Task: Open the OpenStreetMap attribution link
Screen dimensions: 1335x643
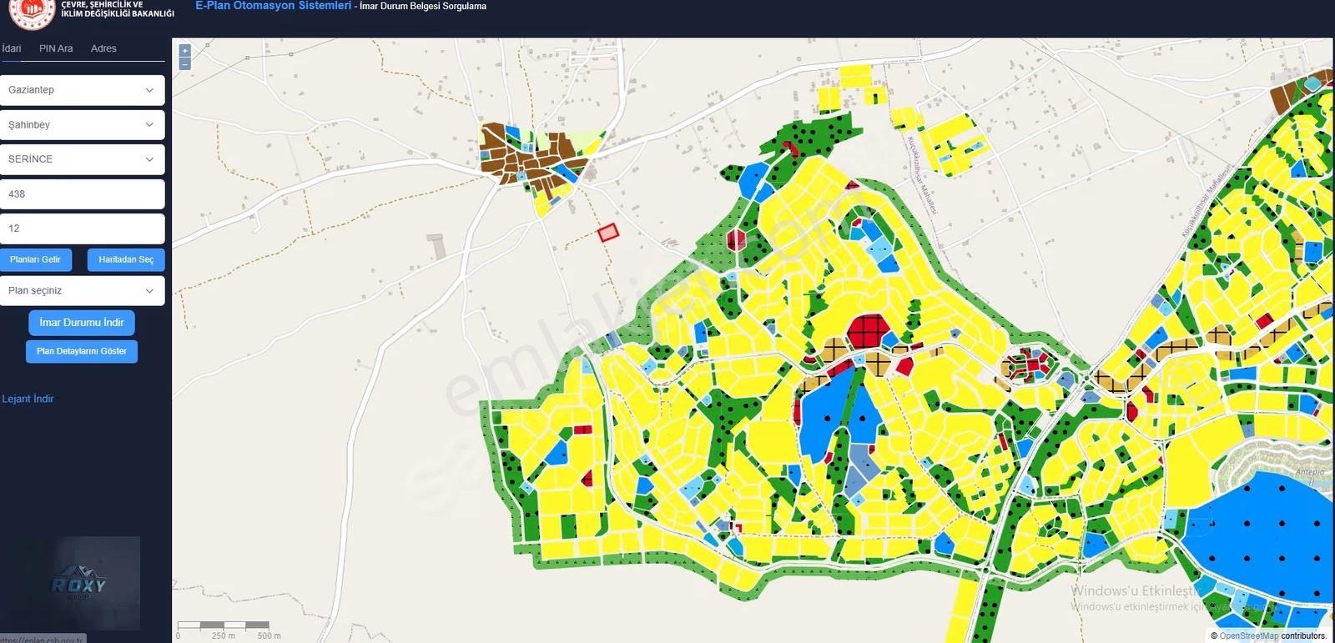Action: [x=1249, y=635]
